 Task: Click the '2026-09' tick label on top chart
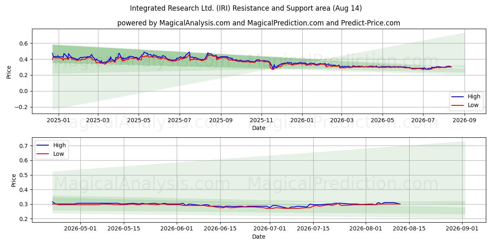coord(465,120)
